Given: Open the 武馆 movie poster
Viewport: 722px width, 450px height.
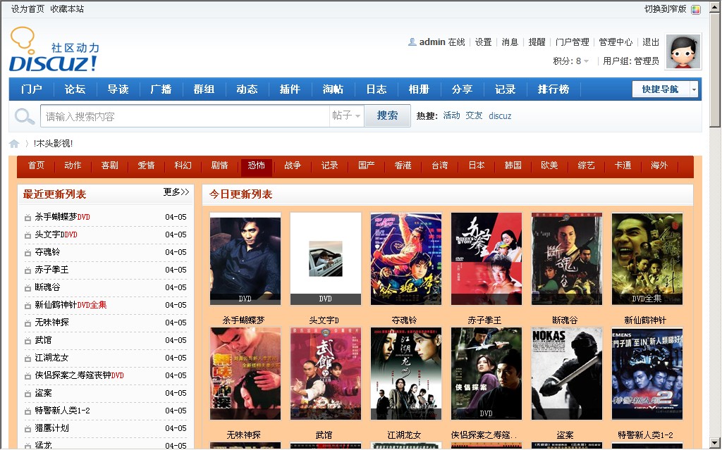Looking at the screenshot, I should click(326, 374).
